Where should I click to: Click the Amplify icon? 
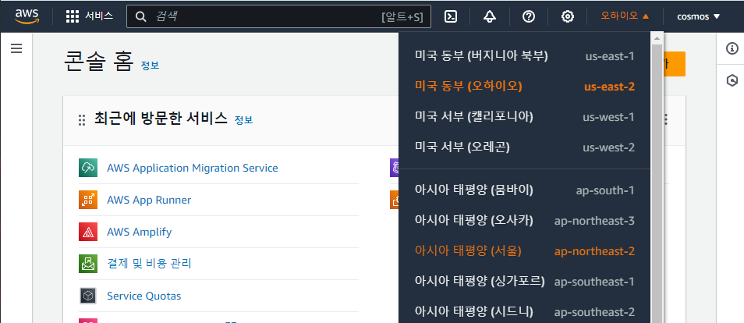[88, 232]
